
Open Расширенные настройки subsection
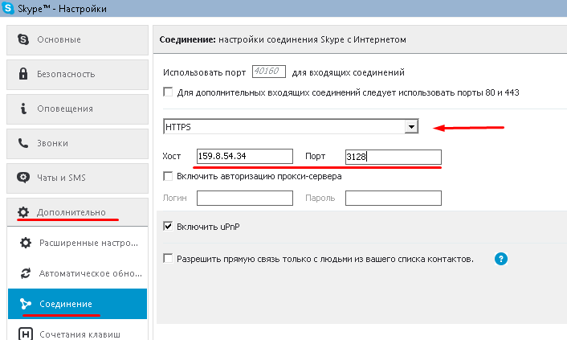[77, 243]
